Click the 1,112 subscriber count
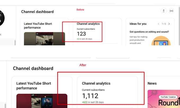This screenshot has height=108, width=180. click(x=90, y=96)
